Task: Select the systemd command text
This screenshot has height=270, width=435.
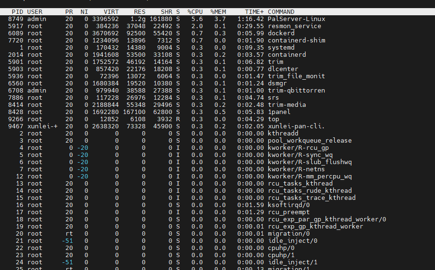Action: [x=281, y=48]
